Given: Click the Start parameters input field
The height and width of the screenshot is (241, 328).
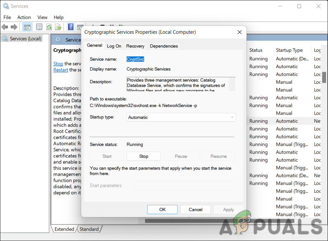Looking at the screenshot, I should tap(185, 186).
